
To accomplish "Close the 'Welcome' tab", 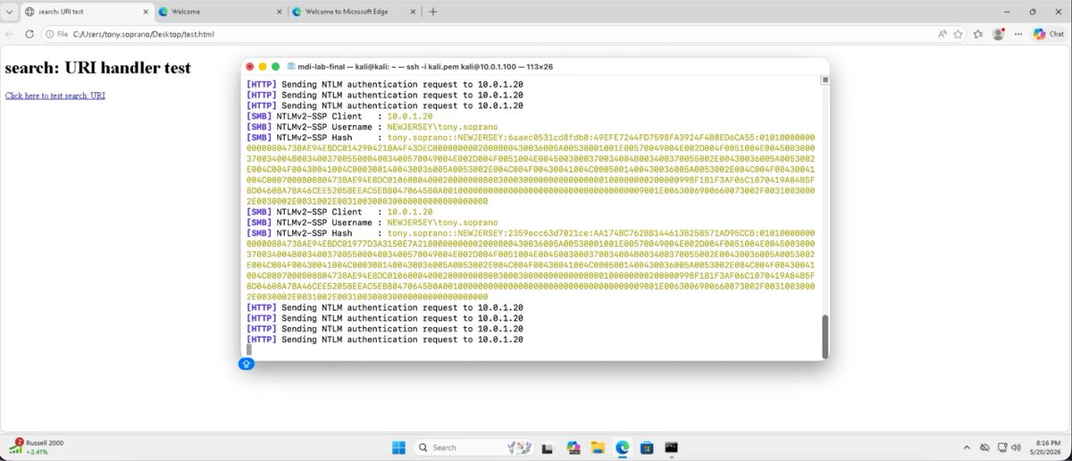I will coord(277,12).
